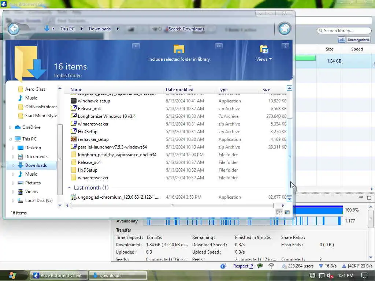Select the longhorn_pearl_by_vaporvance_dhe0p34 folder
This screenshot has height=281, width=375.
coord(117,155)
